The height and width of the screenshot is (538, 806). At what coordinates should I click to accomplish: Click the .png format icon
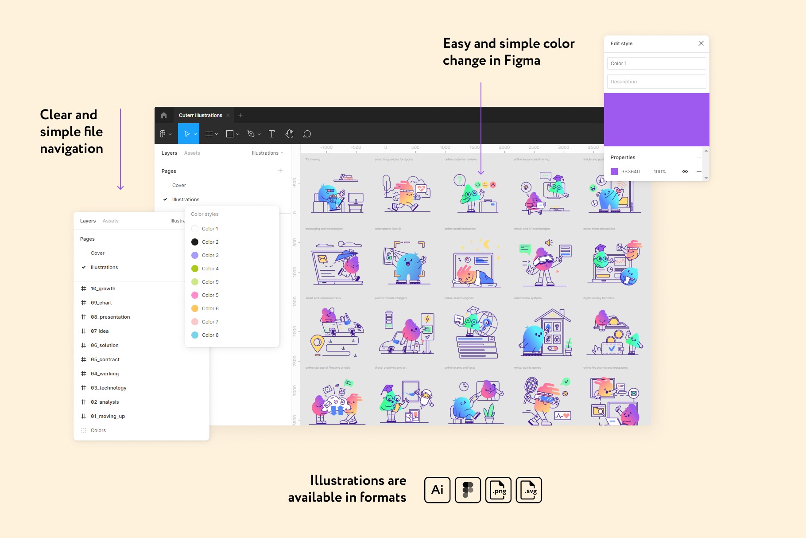click(x=498, y=490)
